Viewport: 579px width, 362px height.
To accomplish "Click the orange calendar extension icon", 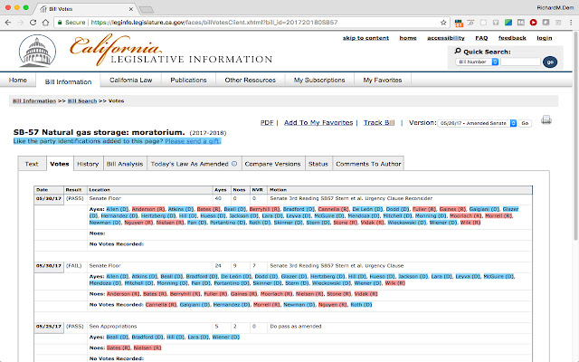I will point(459,23).
